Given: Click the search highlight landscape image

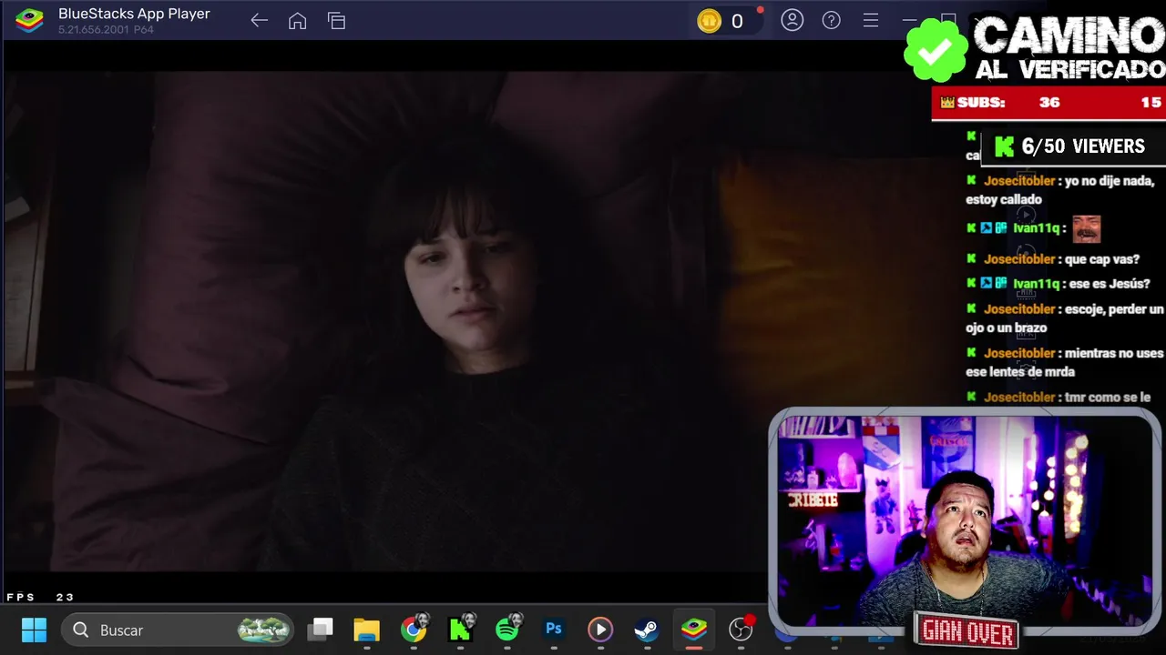Looking at the screenshot, I should (x=263, y=630).
